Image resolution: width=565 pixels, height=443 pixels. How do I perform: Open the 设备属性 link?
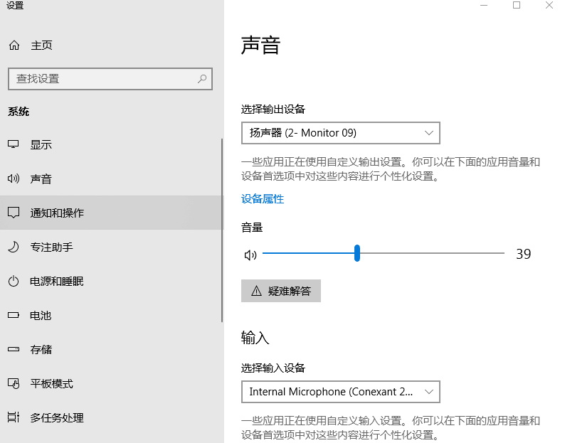[263, 199]
